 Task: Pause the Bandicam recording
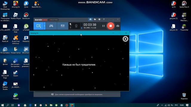[x=104, y=26]
